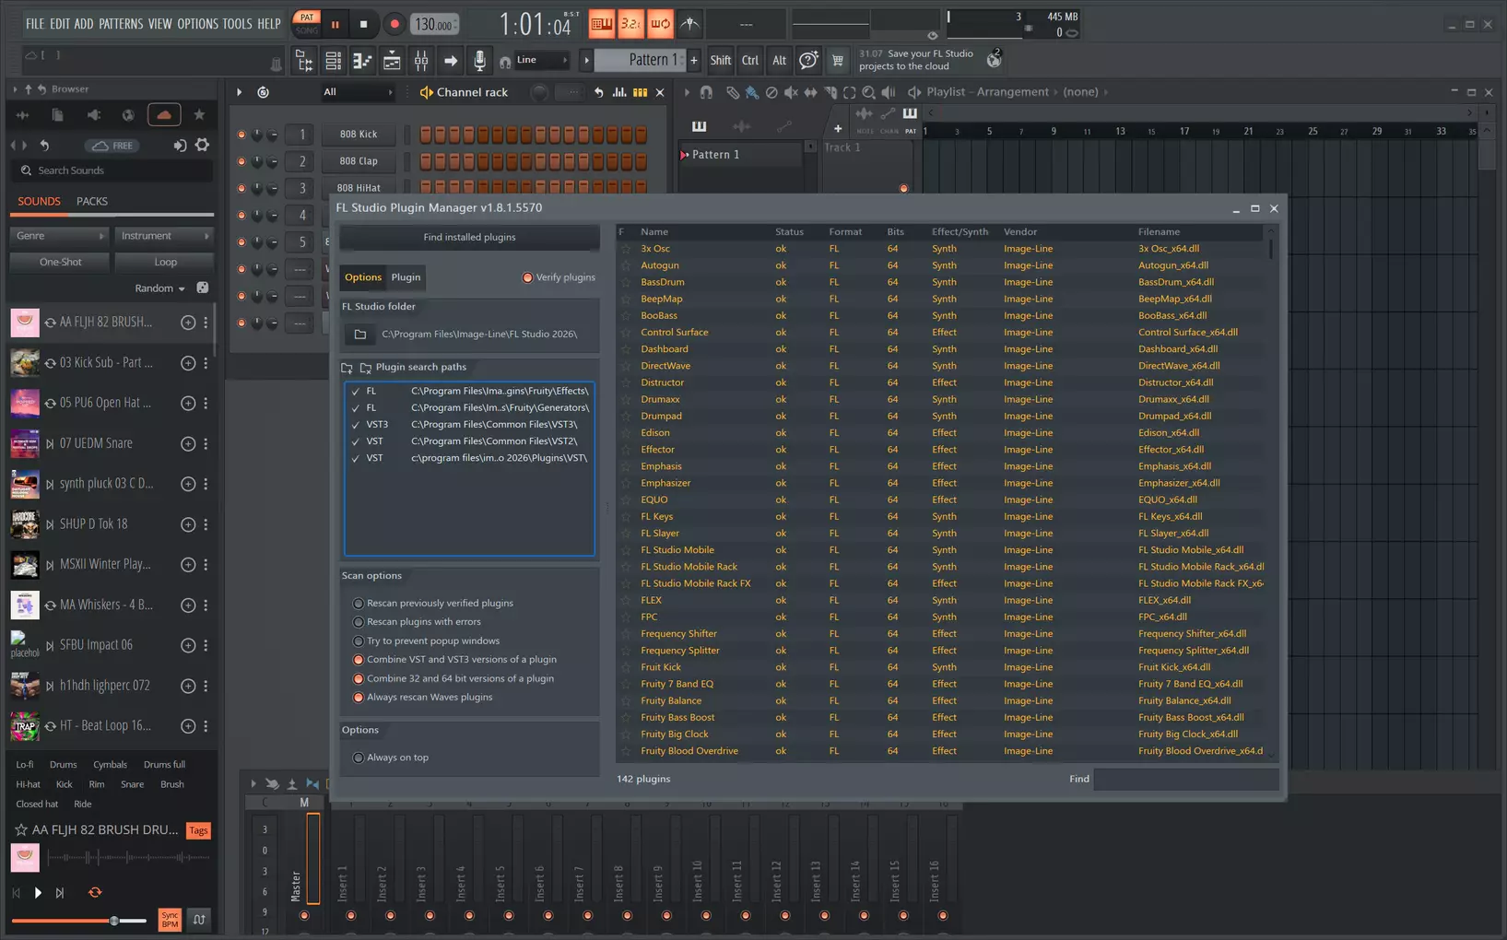The width and height of the screenshot is (1507, 940).
Task: Disable Combine 32 and 64 bit versions option
Action: coord(359,679)
